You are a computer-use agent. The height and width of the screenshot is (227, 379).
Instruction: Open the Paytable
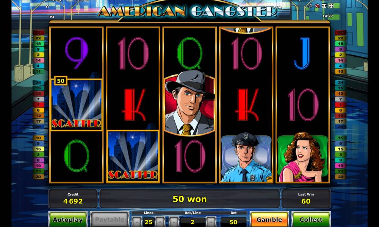pyautogui.click(x=110, y=219)
